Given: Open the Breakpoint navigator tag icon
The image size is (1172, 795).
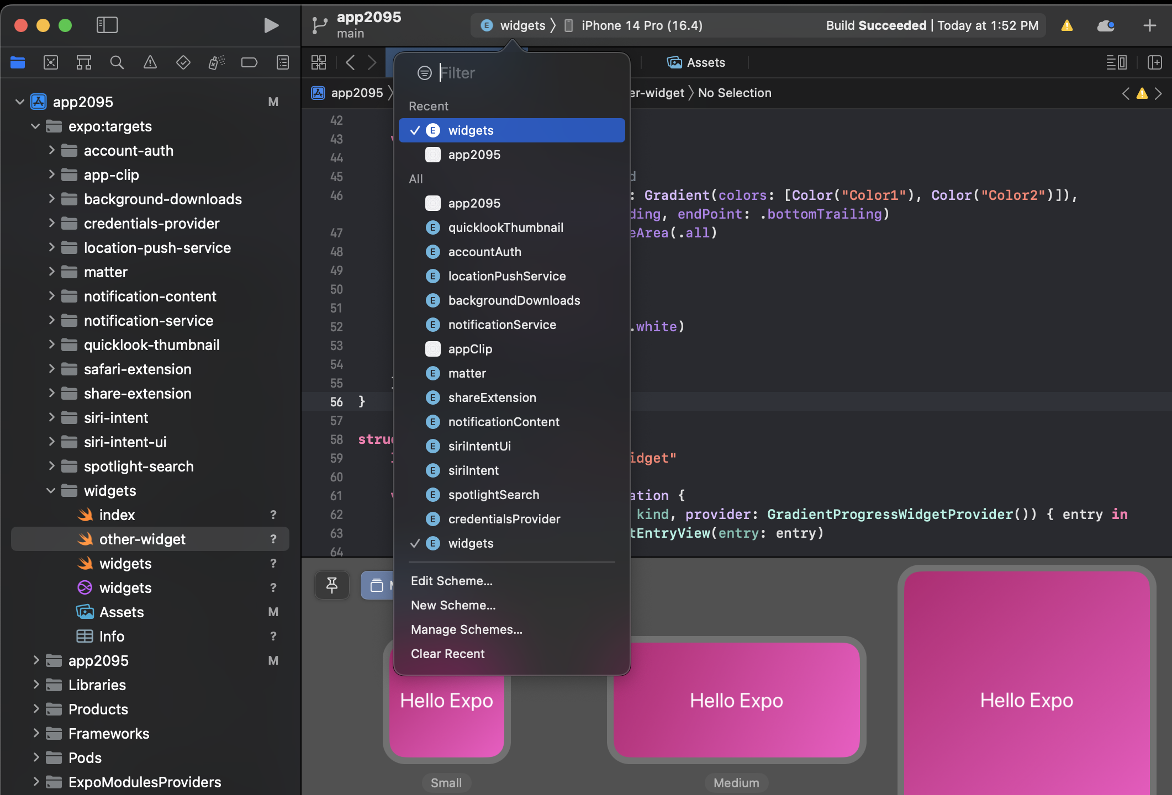Looking at the screenshot, I should (x=249, y=62).
